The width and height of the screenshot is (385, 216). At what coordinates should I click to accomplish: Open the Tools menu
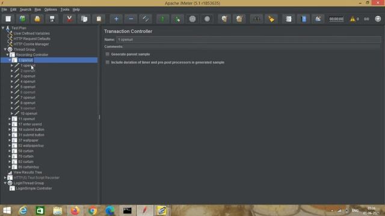pyautogui.click(x=65, y=10)
